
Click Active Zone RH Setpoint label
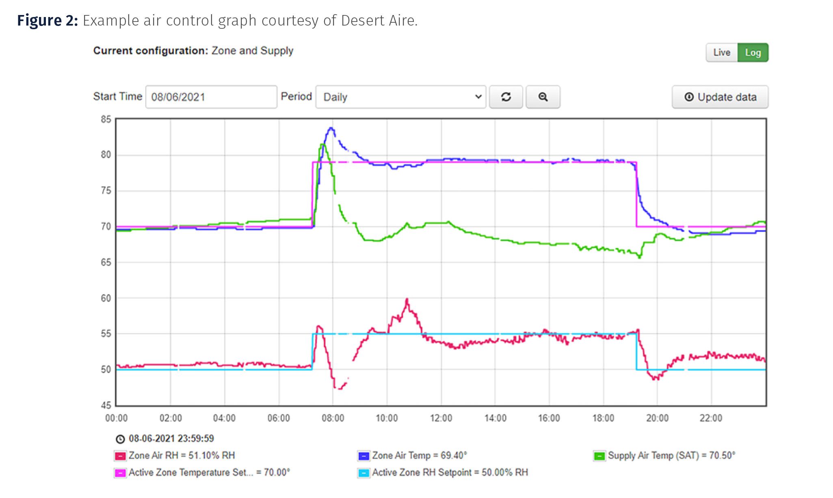[450, 472]
